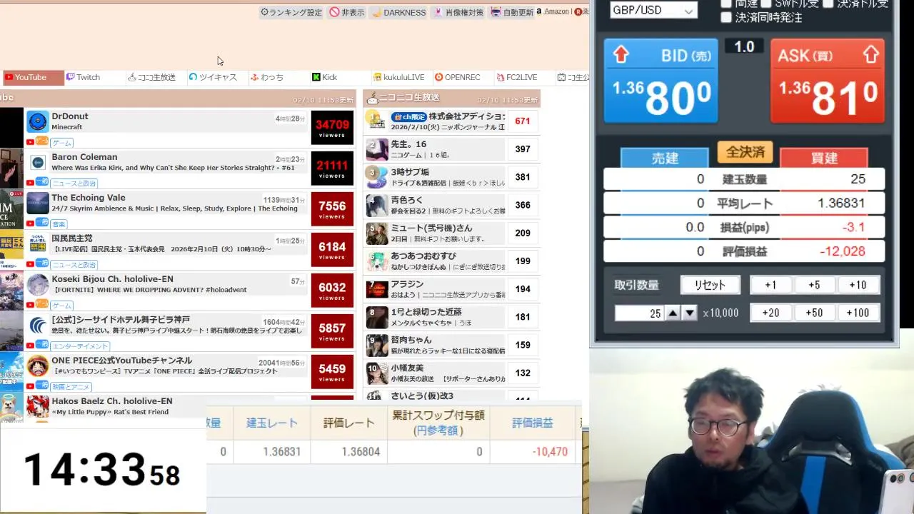This screenshot has width=914, height=514.
Task: Add +100 to trade quantity
Action: [858, 313]
